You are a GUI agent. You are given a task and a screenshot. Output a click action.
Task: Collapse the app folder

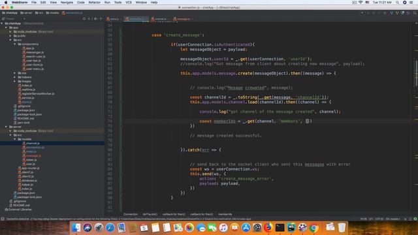[x=7, y=27]
